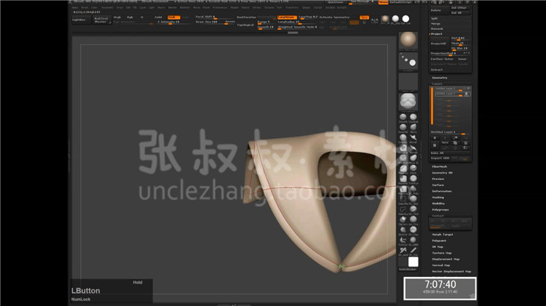Image resolution: width=546 pixels, height=306 pixels.
Task: Click the QuickSave button
Action: pyautogui.click(x=336, y=2)
